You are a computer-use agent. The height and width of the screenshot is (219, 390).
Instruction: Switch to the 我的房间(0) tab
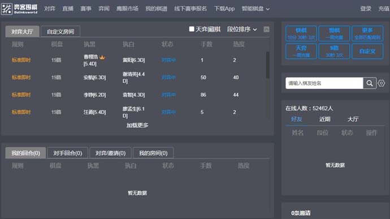click(153, 153)
